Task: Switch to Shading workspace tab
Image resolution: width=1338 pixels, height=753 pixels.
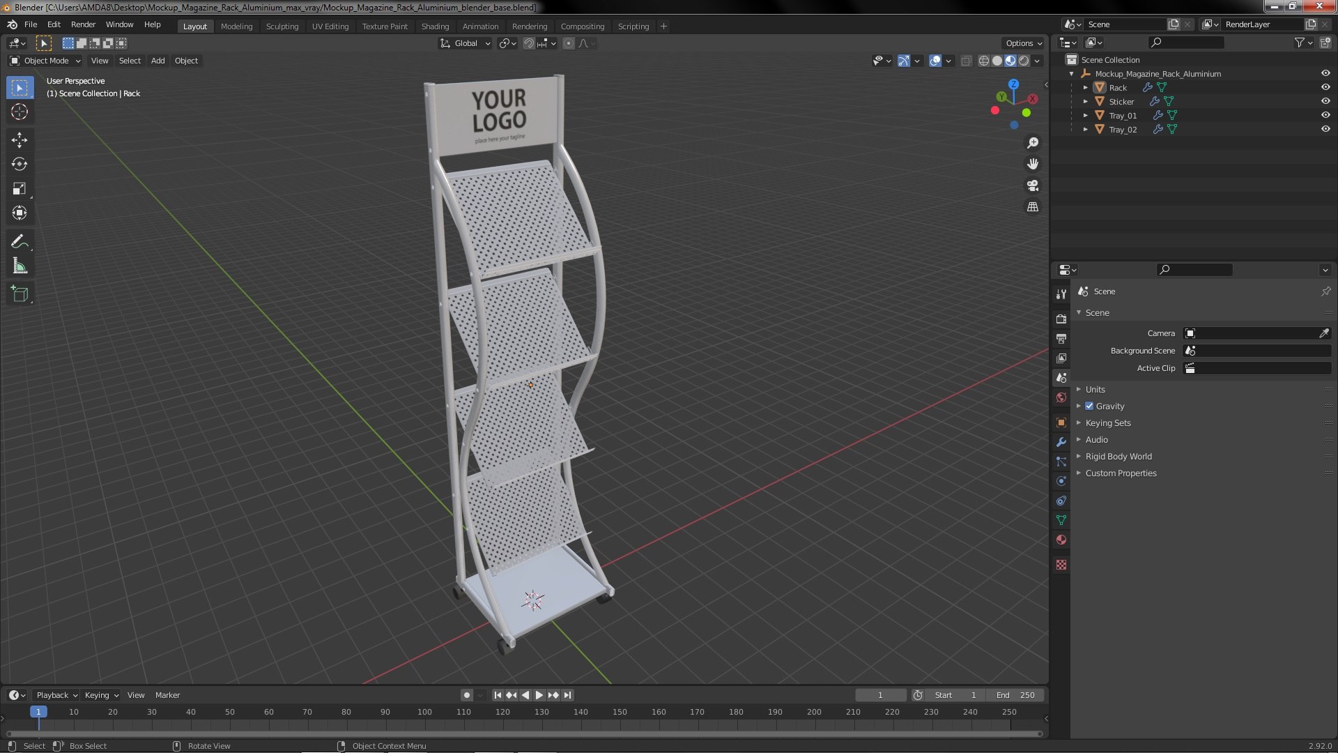Action: (x=435, y=26)
